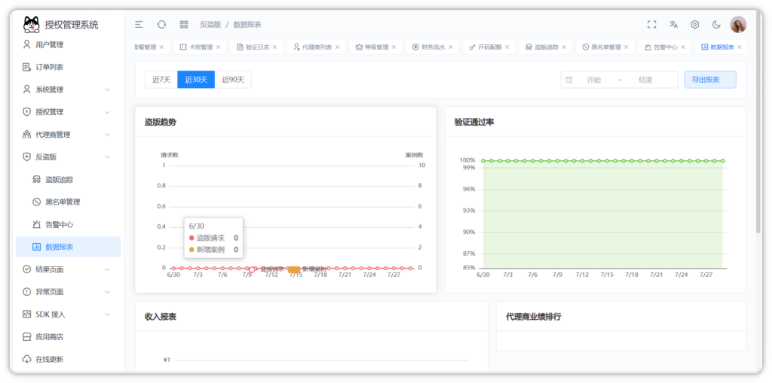
Task: Close the 代理商列表 tab
Action: point(337,47)
